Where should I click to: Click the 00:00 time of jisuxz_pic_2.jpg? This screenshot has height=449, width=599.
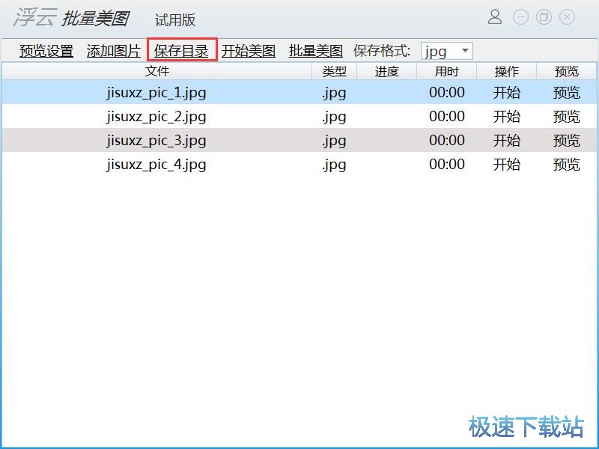(447, 117)
